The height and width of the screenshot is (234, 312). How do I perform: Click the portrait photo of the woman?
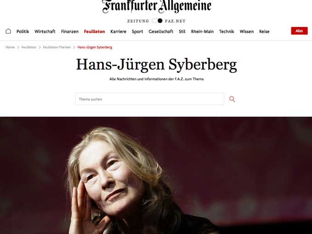point(156,175)
